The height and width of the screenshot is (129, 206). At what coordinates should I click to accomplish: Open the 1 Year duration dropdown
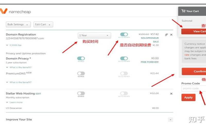[94, 35]
